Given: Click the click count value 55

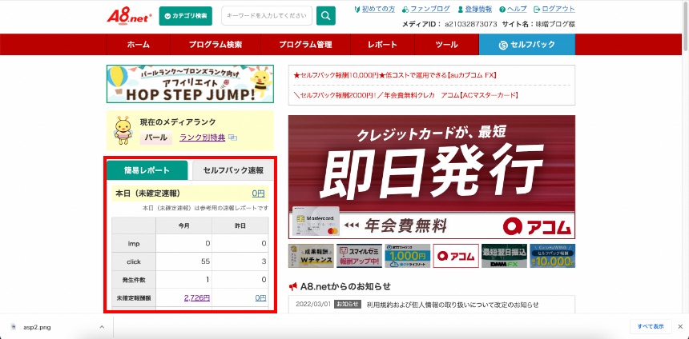Looking at the screenshot, I should 205,261.
